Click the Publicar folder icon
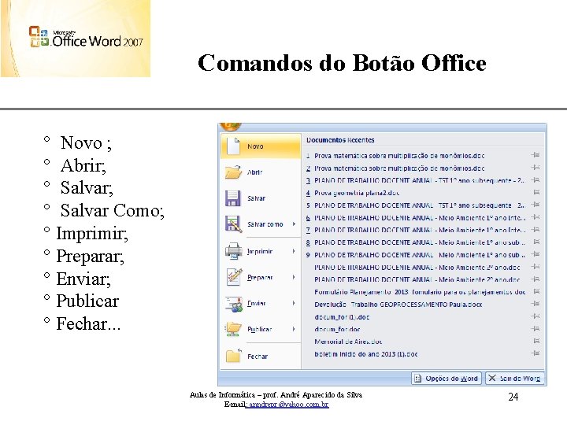This screenshot has width=567, height=425. [233, 329]
